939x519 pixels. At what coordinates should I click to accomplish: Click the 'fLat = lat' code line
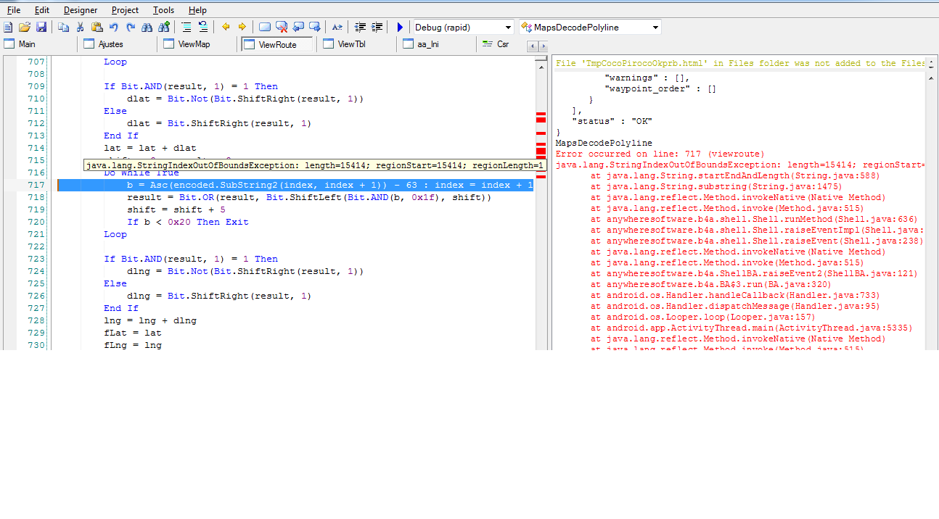[x=133, y=333]
